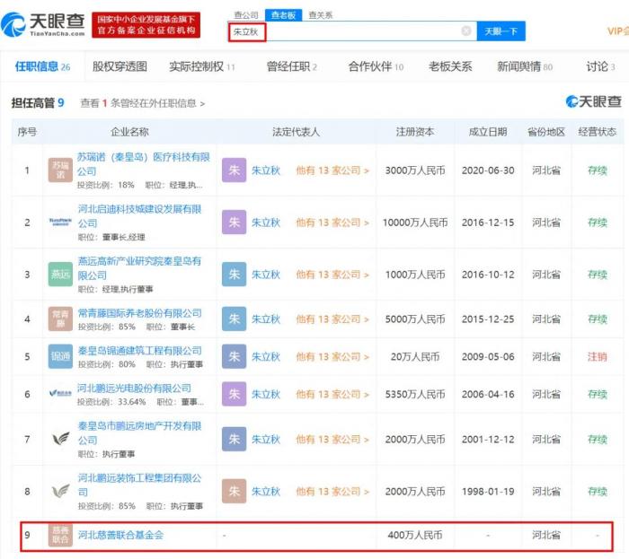Open 河北鹏远光电股份有限公司 company link

tap(135, 389)
